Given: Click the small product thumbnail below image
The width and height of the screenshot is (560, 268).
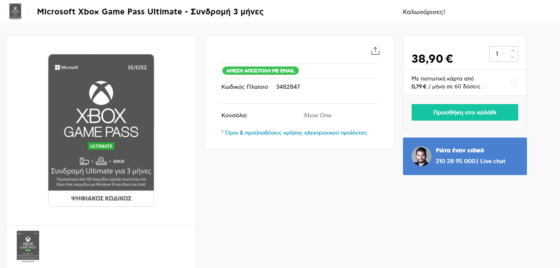Looking at the screenshot, I should 28,247.
